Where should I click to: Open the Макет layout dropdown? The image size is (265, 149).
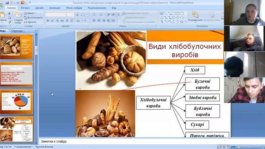click(x=30, y=13)
